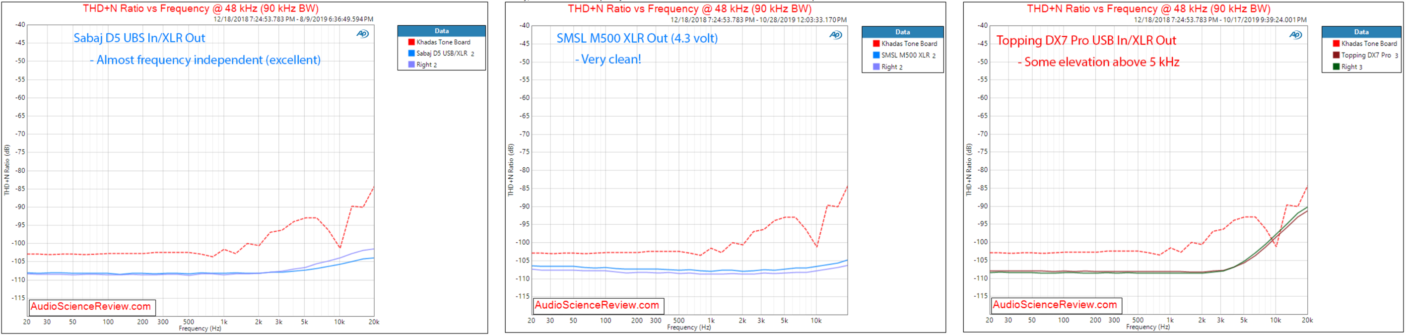Click 'Frequency (Hz)' axis label under Sabaj D5 chart
Image resolution: width=1406 pixels, height=335 pixels.
[200, 329]
